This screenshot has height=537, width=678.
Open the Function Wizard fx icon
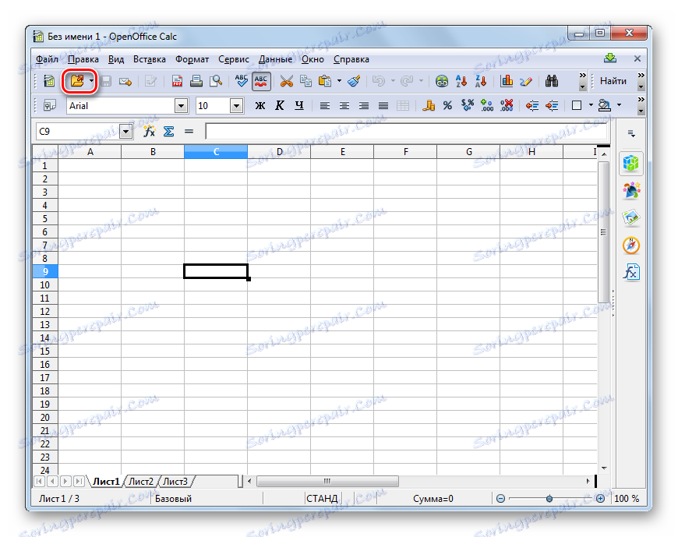pyautogui.click(x=149, y=132)
